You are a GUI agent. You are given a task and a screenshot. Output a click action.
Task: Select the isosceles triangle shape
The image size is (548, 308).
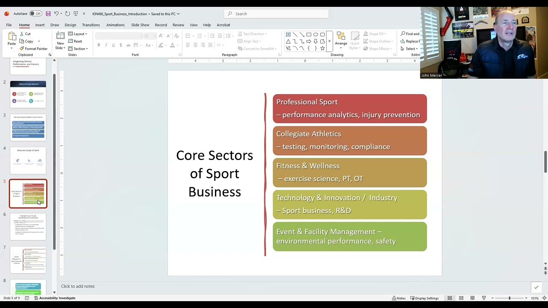(288, 41)
